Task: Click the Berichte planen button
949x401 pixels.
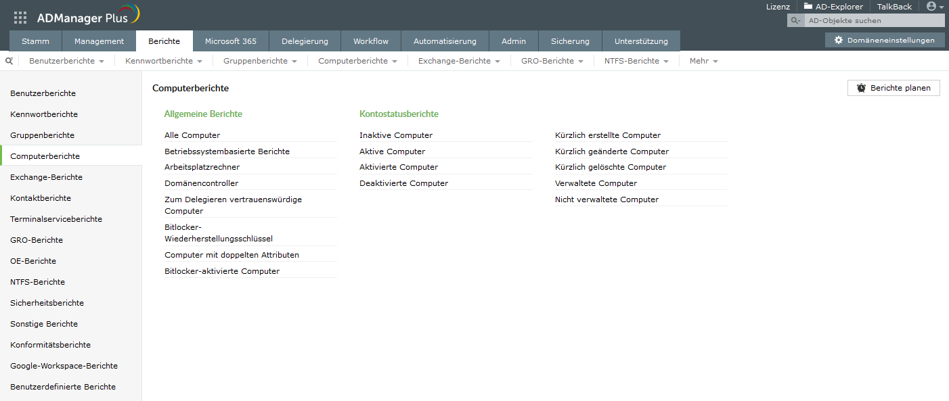Action: (x=893, y=88)
